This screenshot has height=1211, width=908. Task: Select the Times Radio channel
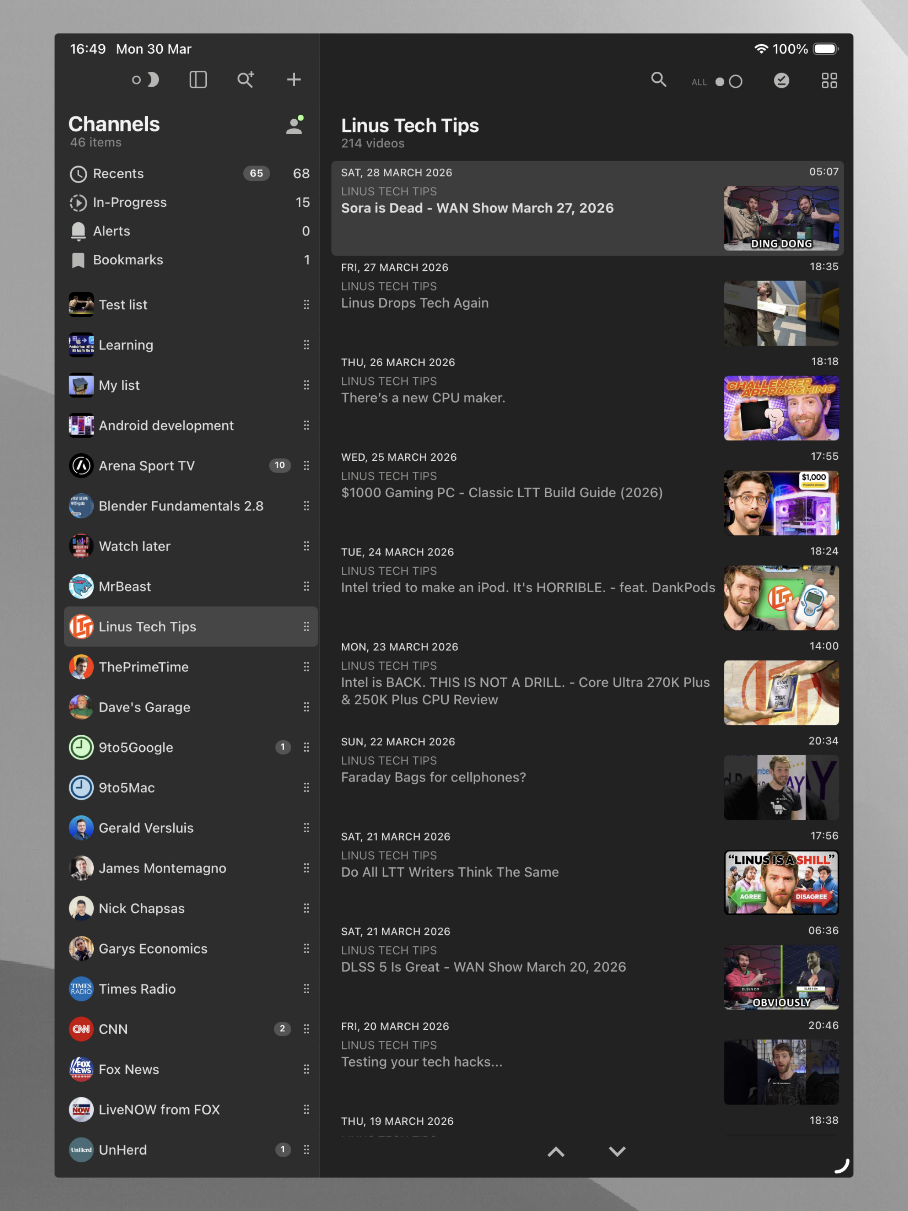pos(191,989)
